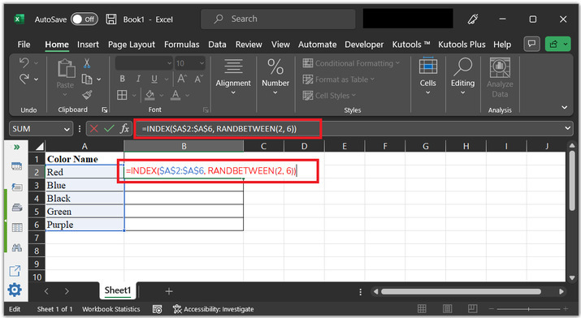Viewport: 581px width, 318px height.
Task: Click Workbook Statistics in status bar
Action: (x=111, y=309)
